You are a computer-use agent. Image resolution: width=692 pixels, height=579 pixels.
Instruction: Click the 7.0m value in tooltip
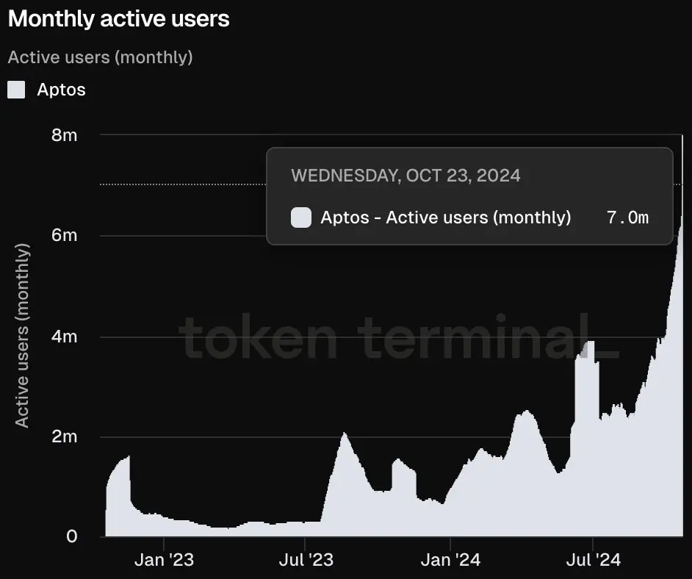(628, 217)
